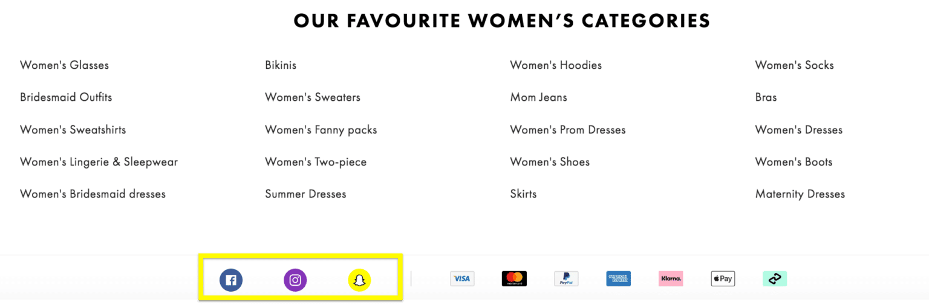Open the Maternity Dresses link
929x305 pixels.
tap(800, 194)
